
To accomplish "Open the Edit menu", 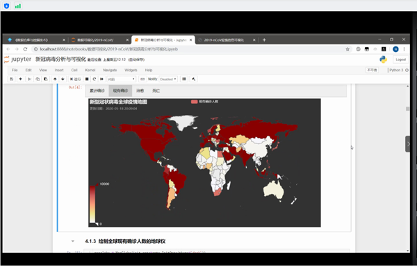I will (28, 70).
